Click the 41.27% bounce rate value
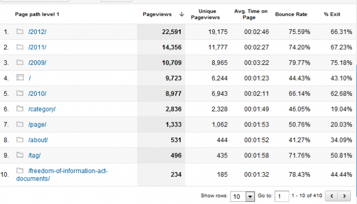This screenshot has width=357, height=204. tap(299, 140)
